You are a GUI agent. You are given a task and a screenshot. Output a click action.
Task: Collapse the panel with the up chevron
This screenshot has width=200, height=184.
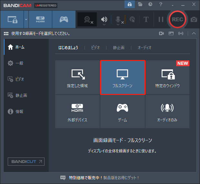[x=194, y=34]
